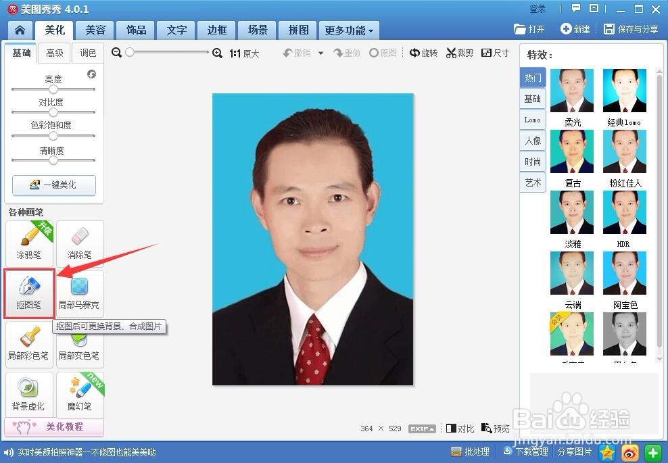Switch to the 调色 panel tab

87,53
